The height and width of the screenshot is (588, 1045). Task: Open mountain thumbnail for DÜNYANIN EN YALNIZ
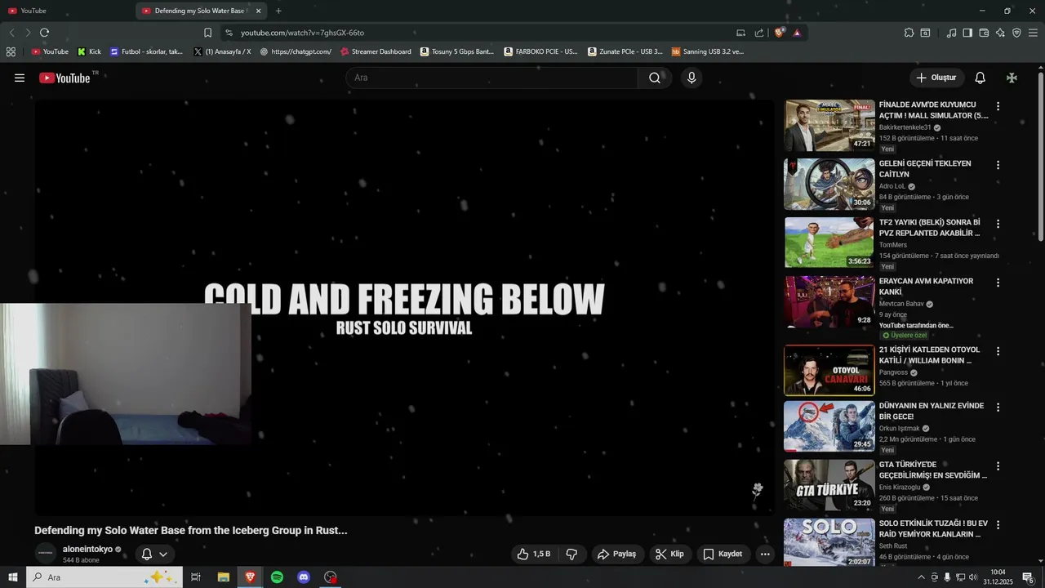(x=829, y=426)
